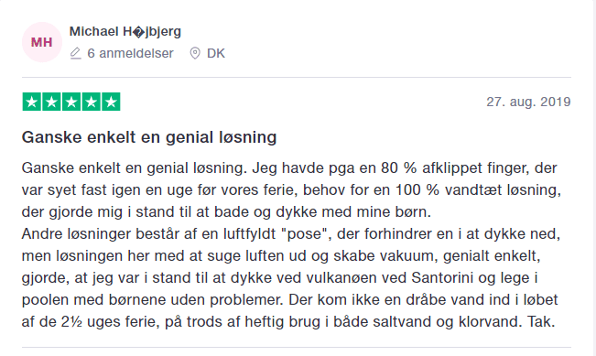Click the pencil reviews icon
This screenshot has width=596, height=356.
[x=76, y=54]
